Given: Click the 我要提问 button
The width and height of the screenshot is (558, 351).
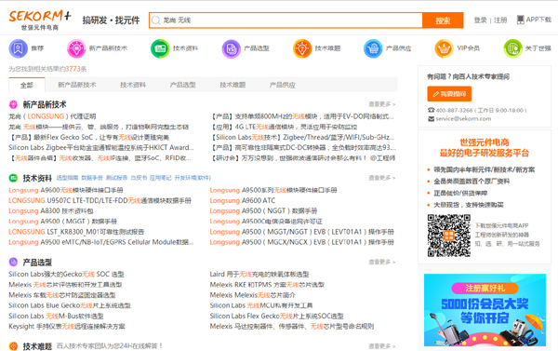Looking at the screenshot, I should [x=449, y=94].
